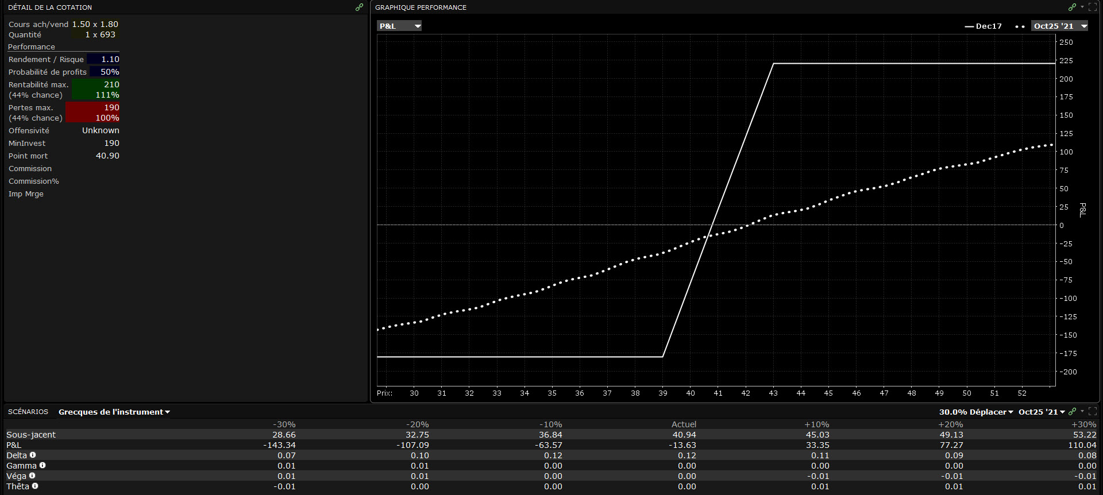Click the Commission% label
Screen dimensions: 1103x495
point(34,181)
